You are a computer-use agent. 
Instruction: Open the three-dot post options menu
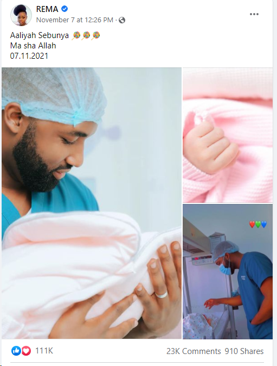[254, 14]
